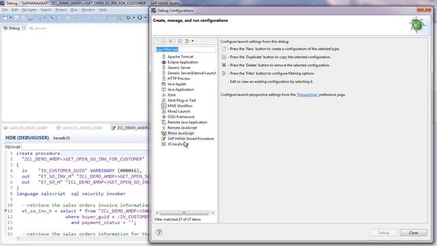The image size is (437, 246).
Task: Click the MWE Workflow icon
Action: [164, 106]
